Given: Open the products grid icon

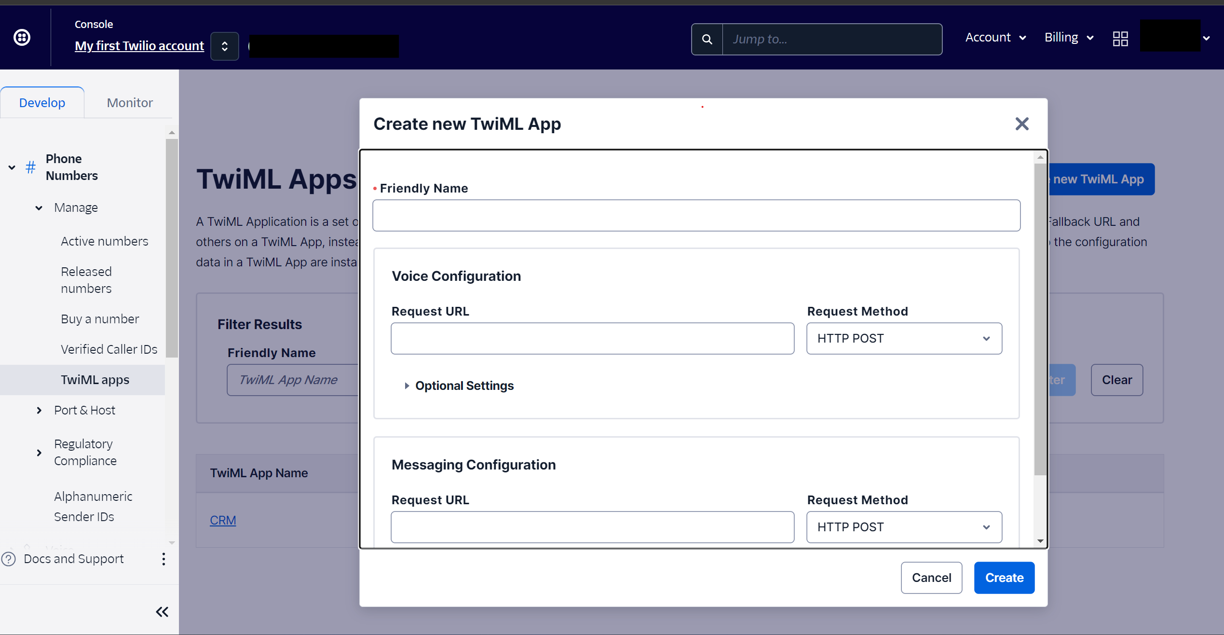Looking at the screenshot, I should click(x=1120, y=39).
